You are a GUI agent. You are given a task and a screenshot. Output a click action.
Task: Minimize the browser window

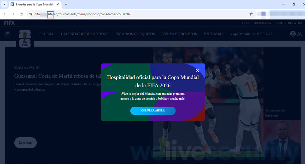click(x=283, y=4)
